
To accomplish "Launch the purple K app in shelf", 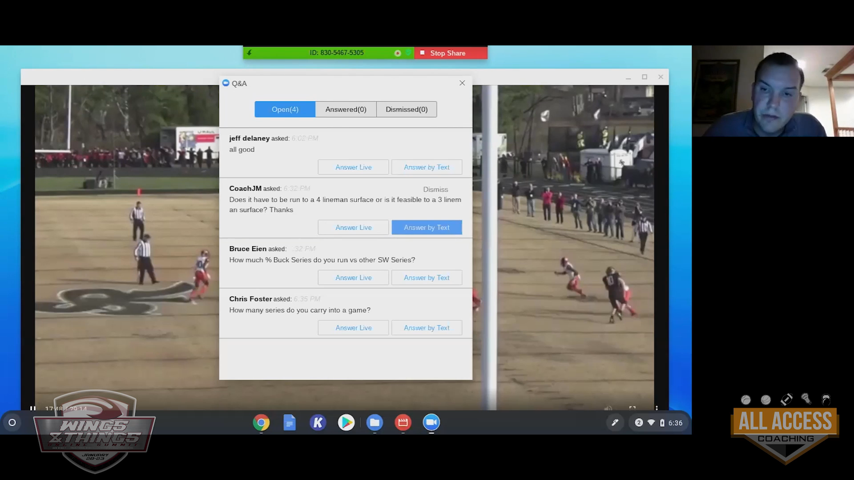I will (318, 423).
